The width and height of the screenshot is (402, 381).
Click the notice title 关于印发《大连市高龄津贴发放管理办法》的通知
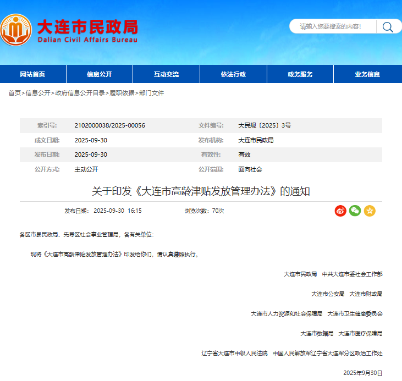201,191
